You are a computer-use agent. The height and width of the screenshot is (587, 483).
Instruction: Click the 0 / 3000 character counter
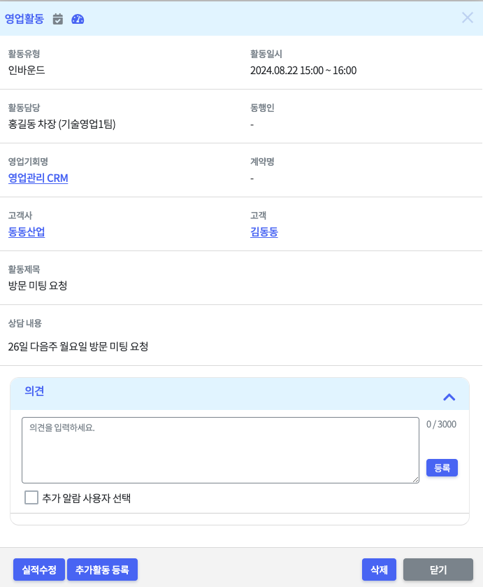point(441,424)
